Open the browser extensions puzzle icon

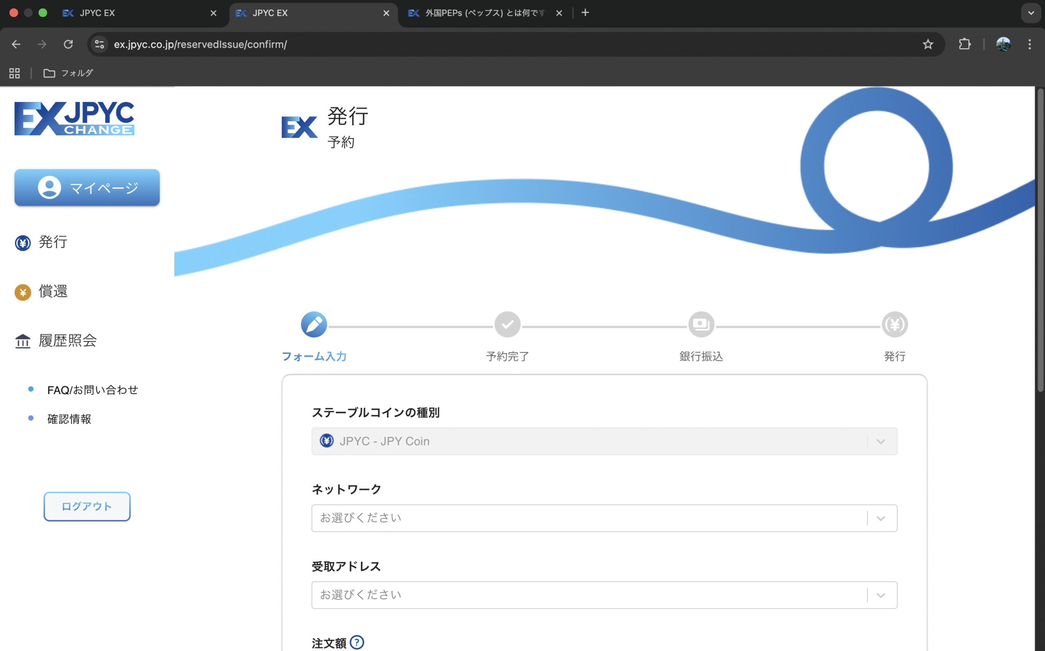[965, 44]
